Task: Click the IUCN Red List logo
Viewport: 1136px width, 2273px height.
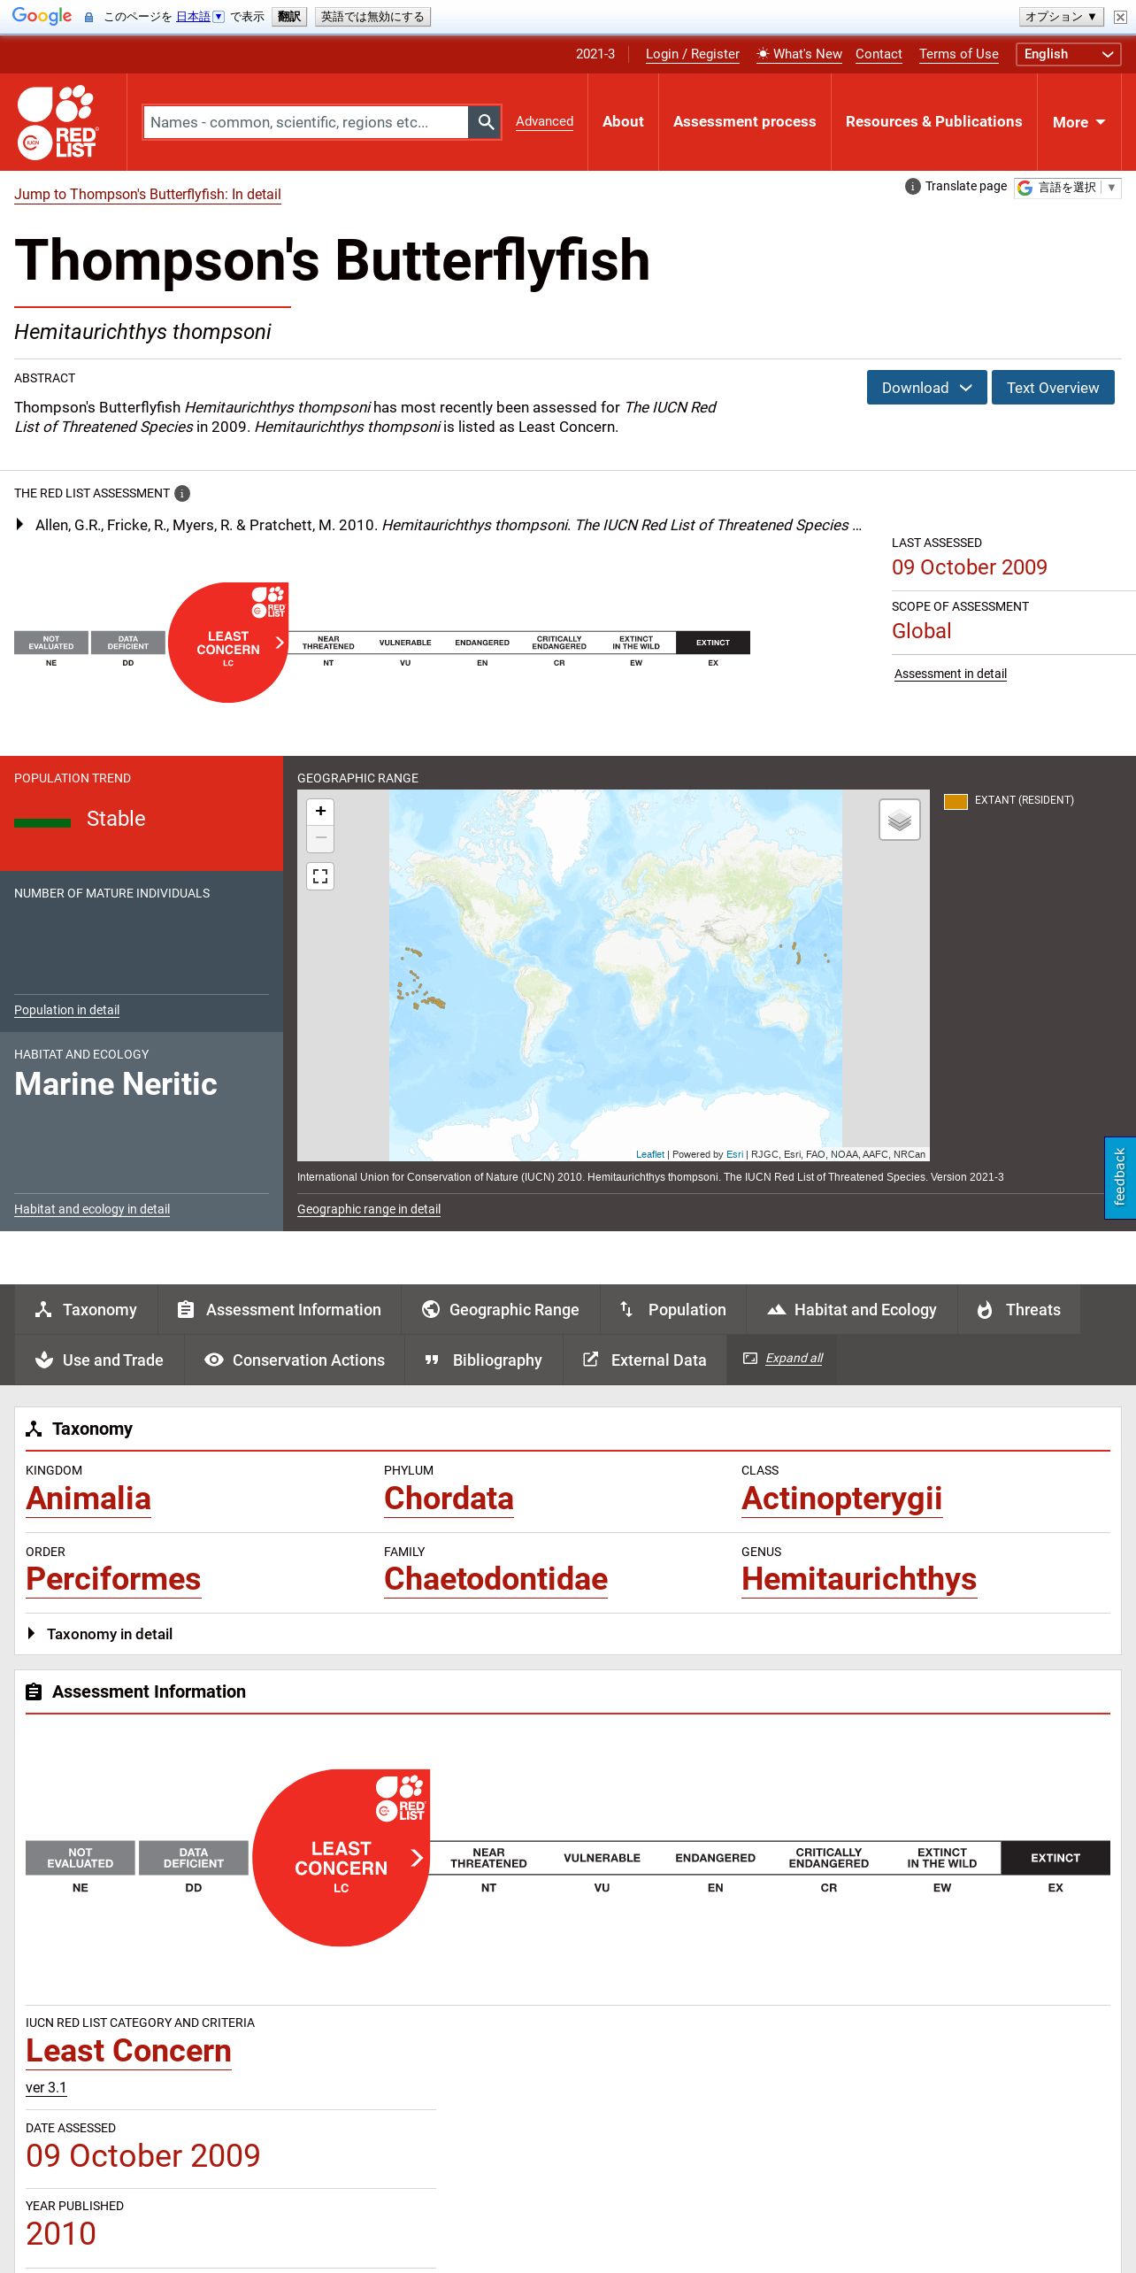Action: pyautogui.click(x=58, y=122)
